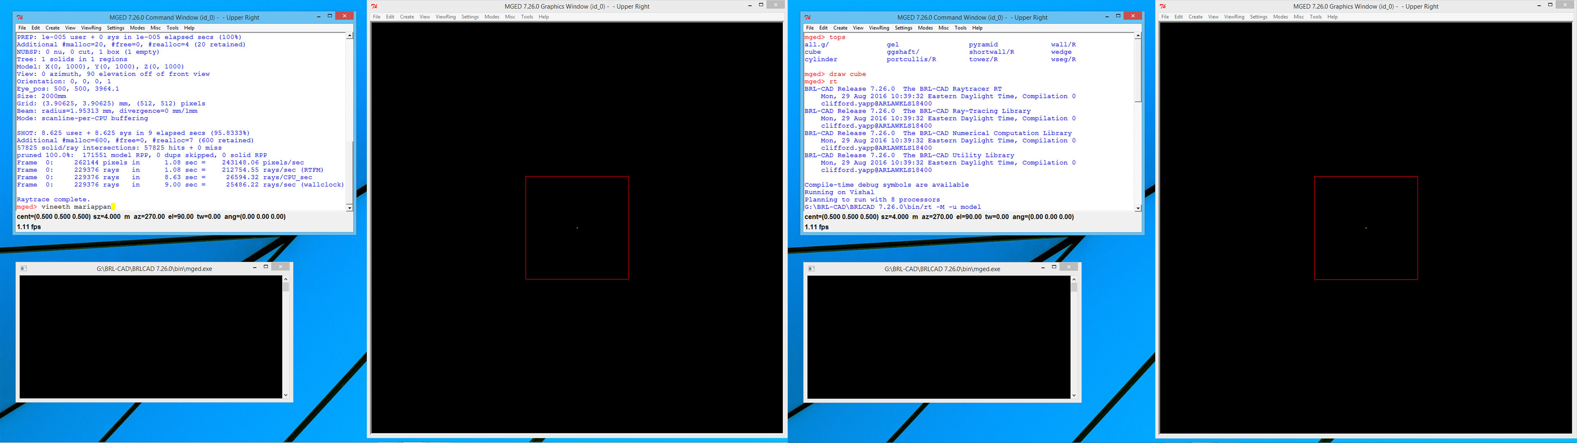Open Create menu in Command Window listing tops
The width and height of the screenshot is (1577, 443).
(840, 27)
